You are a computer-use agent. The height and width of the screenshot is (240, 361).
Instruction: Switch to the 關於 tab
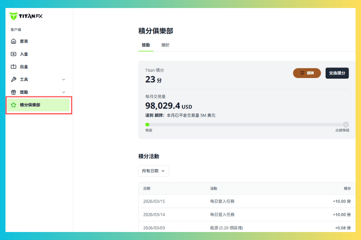tap(166, 45)
